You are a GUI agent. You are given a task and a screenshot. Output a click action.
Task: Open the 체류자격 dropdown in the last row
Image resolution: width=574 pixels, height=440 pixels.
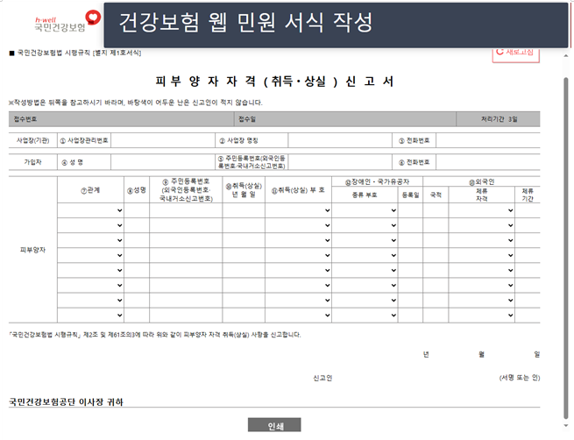[482, 316]
